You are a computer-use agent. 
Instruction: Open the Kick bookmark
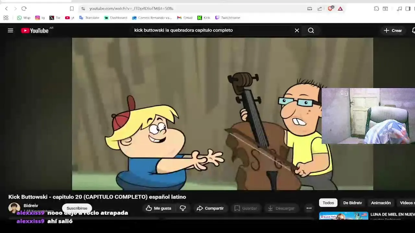tap(204, 18)
